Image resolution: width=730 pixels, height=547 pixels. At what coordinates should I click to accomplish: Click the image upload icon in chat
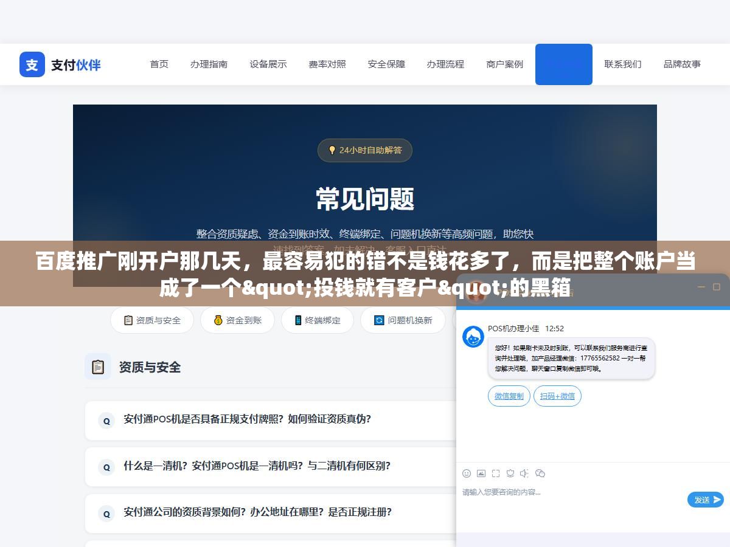(x=481, y=473)
